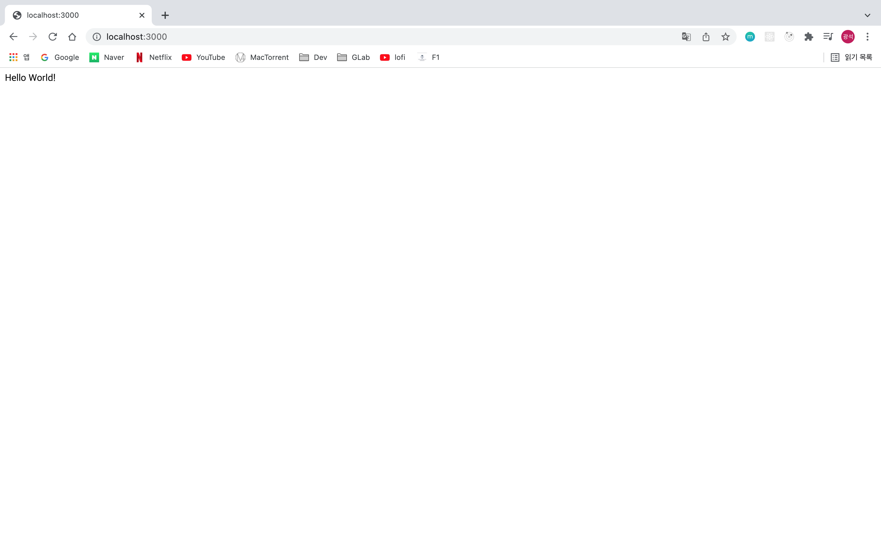Go back with the browser back arrow

click(x=13, y=37)
